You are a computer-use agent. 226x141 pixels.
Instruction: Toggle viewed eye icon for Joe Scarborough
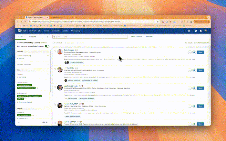(194, 88)
